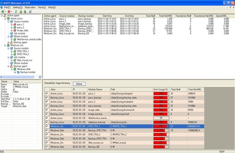Toggle the highlighted SPECTRA_1 row checkbox
235x153 pixels.
point(47,126)
